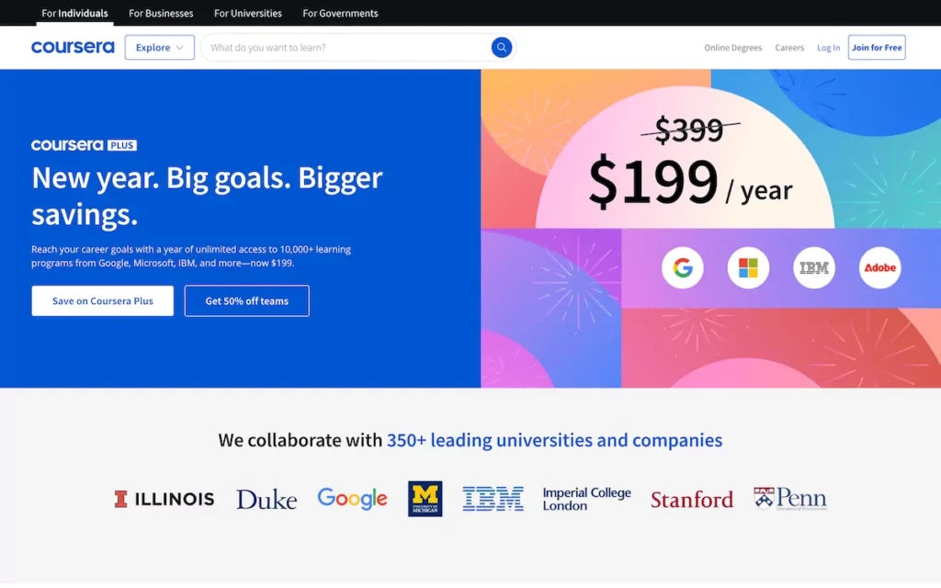Click the Microsoft logo circle in banner
The image size is (941, 588).
748,268
